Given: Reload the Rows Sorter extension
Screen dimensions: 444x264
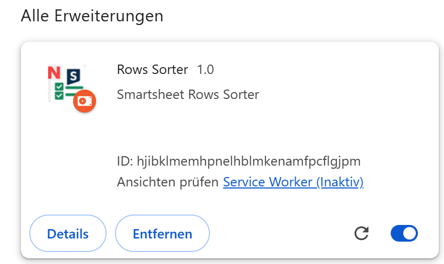Looking at the screenshot, I should click(361, 233).
